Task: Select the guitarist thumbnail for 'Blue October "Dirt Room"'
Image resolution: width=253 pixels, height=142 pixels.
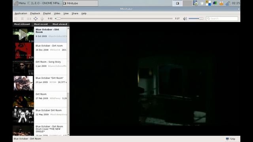Action: point(23,83)
